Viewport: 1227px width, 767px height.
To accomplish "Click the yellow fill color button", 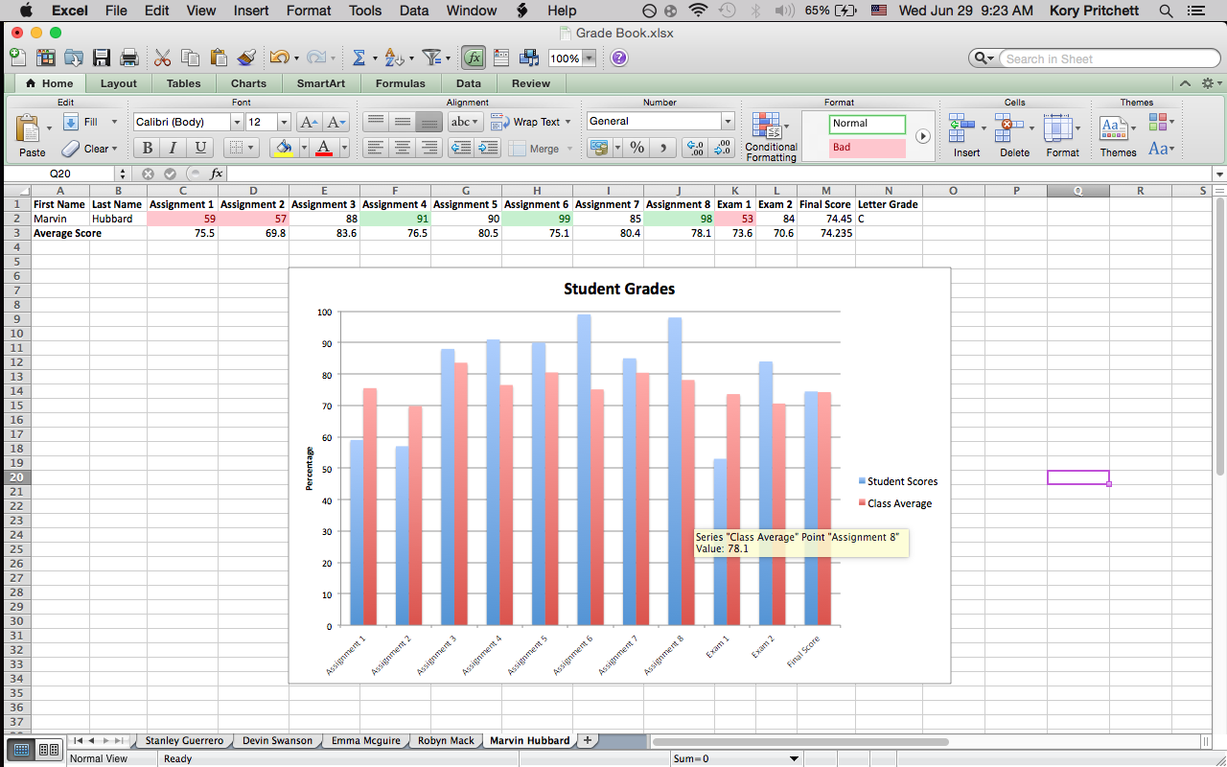I will tap(283, 148).
